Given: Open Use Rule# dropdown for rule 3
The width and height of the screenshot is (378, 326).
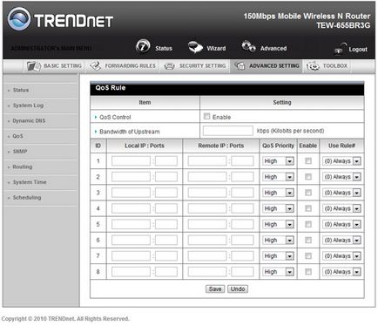Looking at the screenshot, I should tap(341, 193).
